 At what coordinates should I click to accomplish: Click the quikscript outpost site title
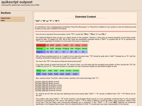pyautogui.click(x=17, y=2)
